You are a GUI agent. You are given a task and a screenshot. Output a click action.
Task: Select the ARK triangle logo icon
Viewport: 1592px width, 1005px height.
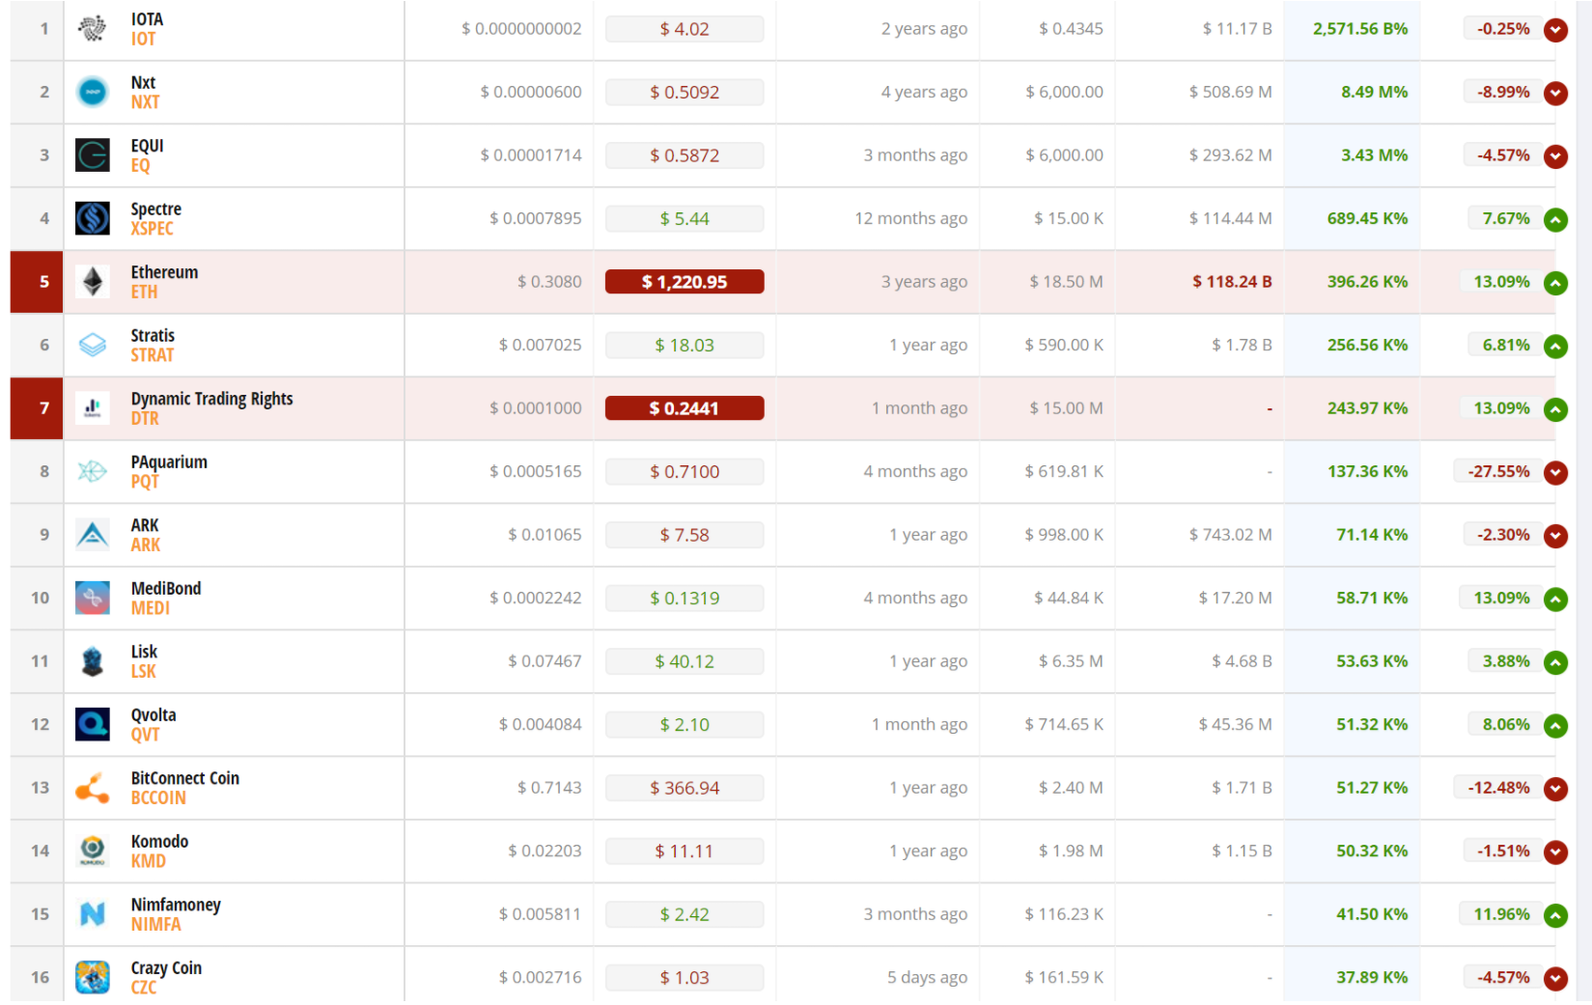93,535
